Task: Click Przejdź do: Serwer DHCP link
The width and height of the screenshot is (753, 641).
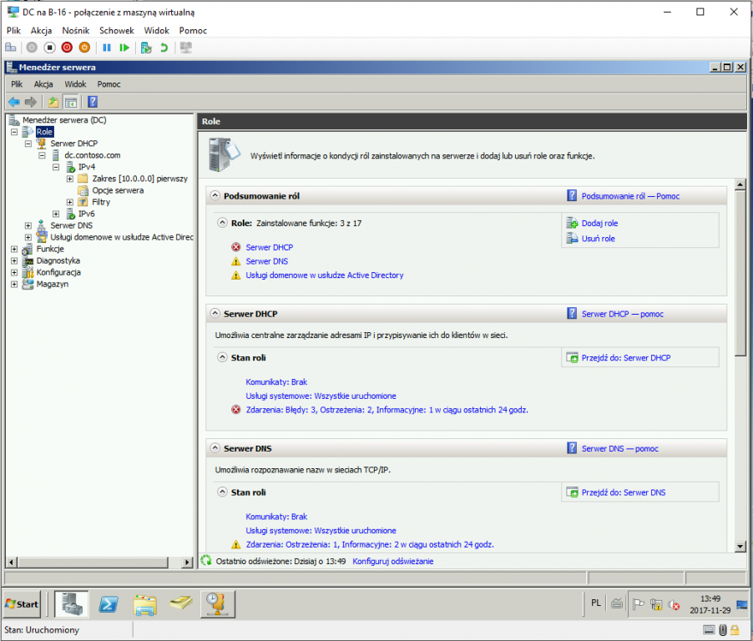Action: click(x=626, y=358)
